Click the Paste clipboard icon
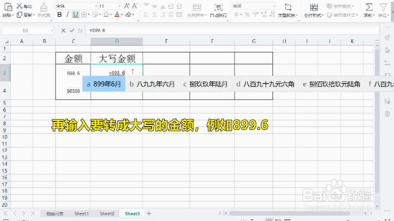 click(x=8, y=7)
